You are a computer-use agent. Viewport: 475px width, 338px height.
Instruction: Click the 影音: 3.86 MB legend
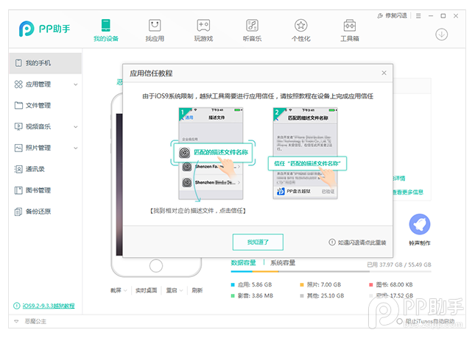[252, 295]
